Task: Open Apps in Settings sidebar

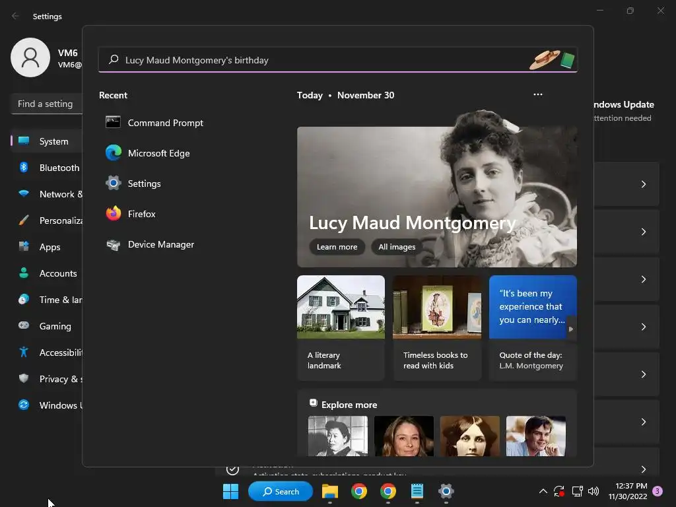Action: (47, 247)
